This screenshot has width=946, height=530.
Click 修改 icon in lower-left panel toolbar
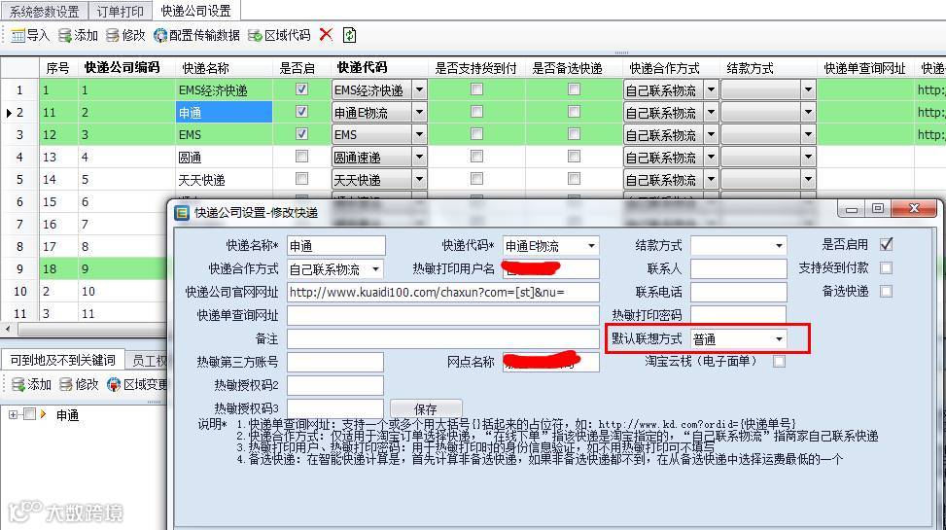pos(66,384)
